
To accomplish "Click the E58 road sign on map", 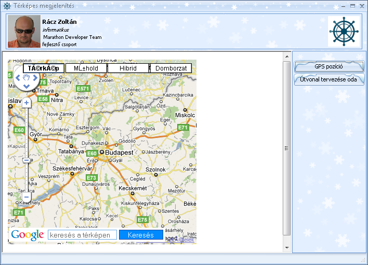I will pyautogui.click(x=43, y=99).
